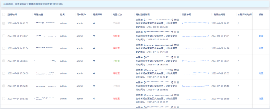Screen dimensions: 270x109
Task: Open change order link planned 2023-07-19 18:59
Action: (x=195, y=99)
